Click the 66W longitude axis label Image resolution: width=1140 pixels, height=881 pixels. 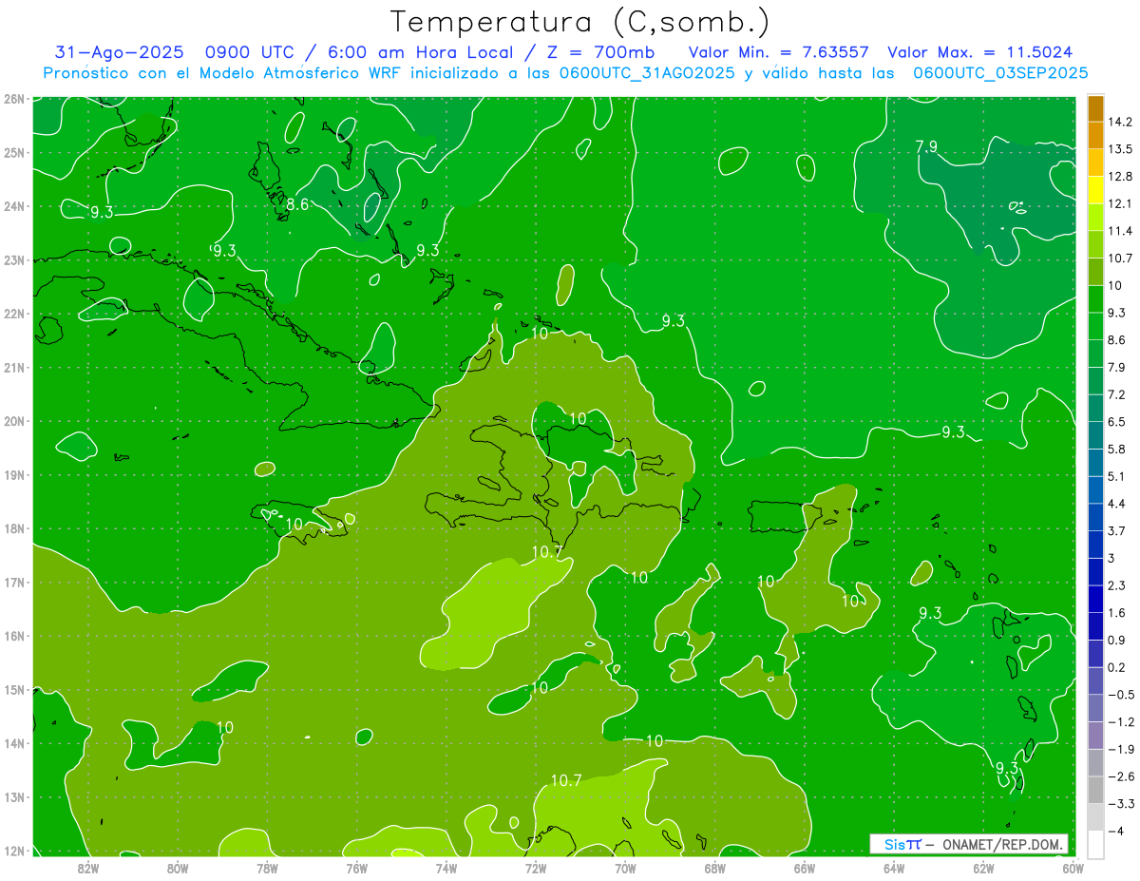(804, 868)
